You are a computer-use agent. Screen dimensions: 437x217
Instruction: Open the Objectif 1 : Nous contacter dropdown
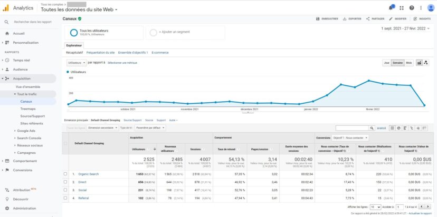pos(350,137)
